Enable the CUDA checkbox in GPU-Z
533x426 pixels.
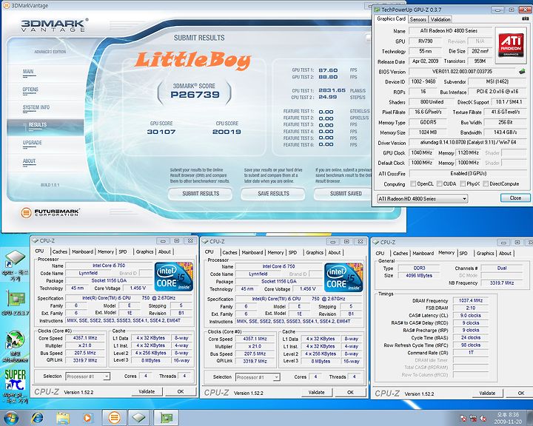click(439, 183)
